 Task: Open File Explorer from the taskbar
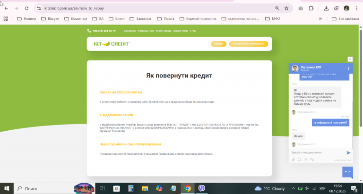[145, 188]
